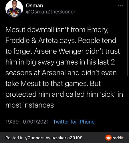Open the three-dot more options menu
129x143 pixels.
(120, 5)
